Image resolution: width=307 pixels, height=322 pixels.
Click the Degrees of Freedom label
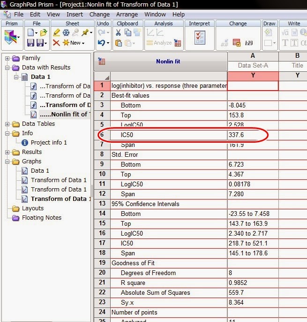point(148,273)
